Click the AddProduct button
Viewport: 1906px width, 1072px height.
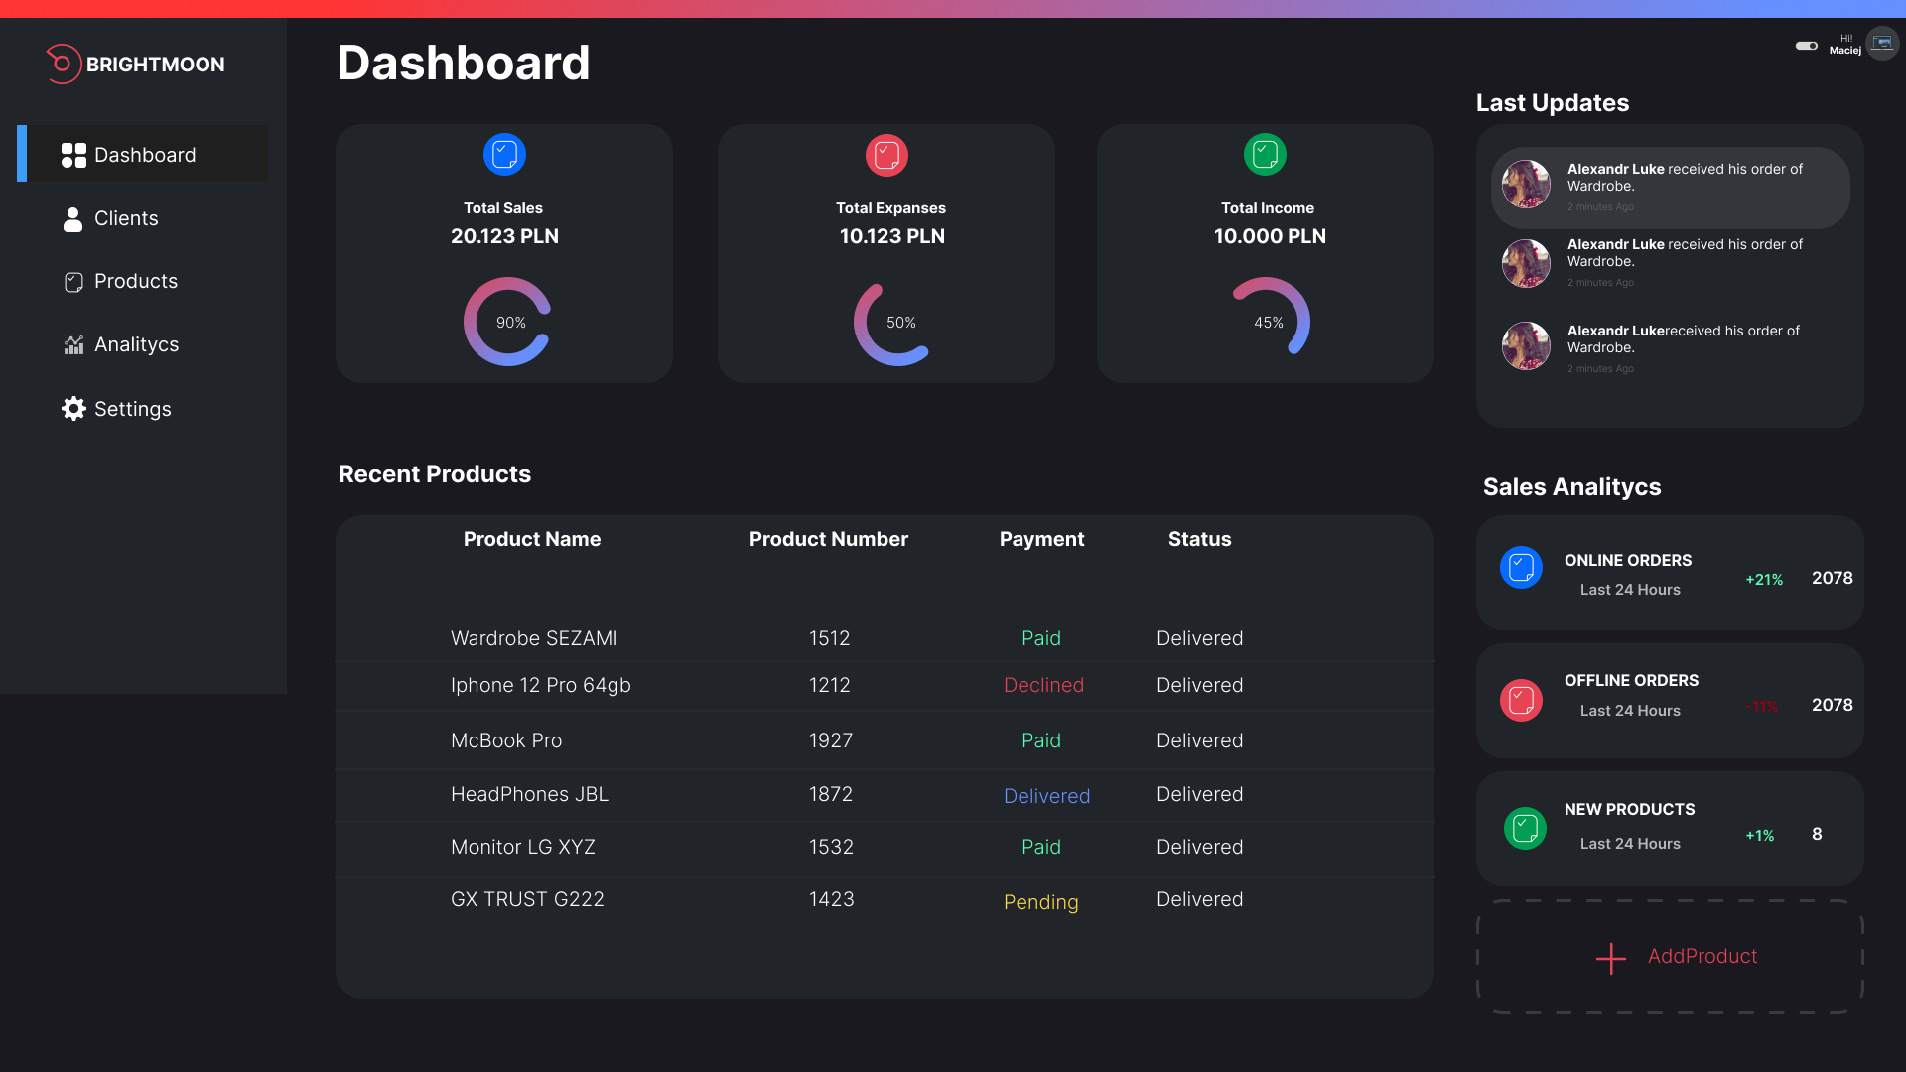1678,956
